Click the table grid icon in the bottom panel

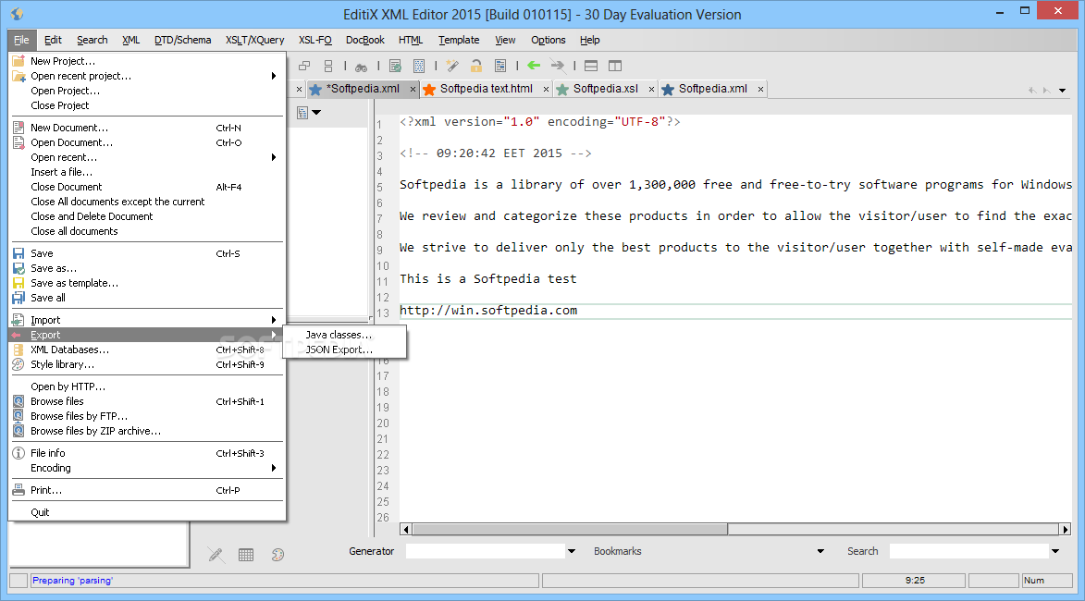tap(246, 555)
